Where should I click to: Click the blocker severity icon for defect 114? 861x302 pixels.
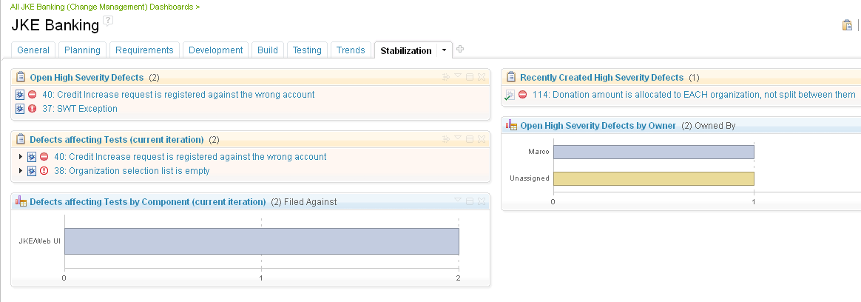click(523, 95)
